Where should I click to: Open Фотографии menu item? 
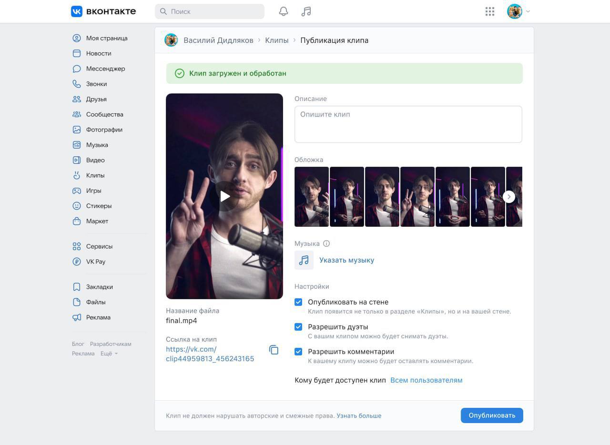pos(104,130)
